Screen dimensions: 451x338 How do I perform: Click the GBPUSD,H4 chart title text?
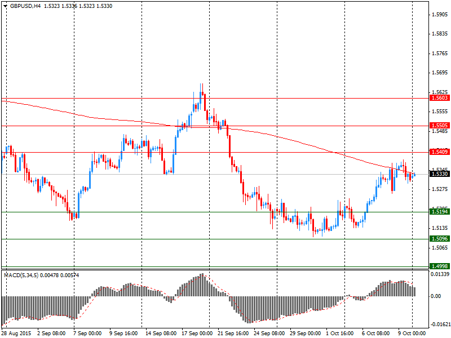coord(25,6)
